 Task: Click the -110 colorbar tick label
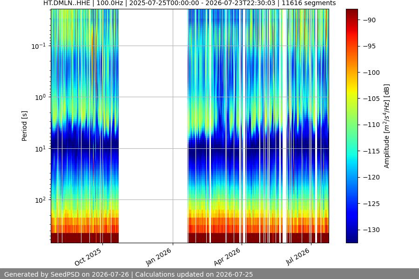(372, 125)
